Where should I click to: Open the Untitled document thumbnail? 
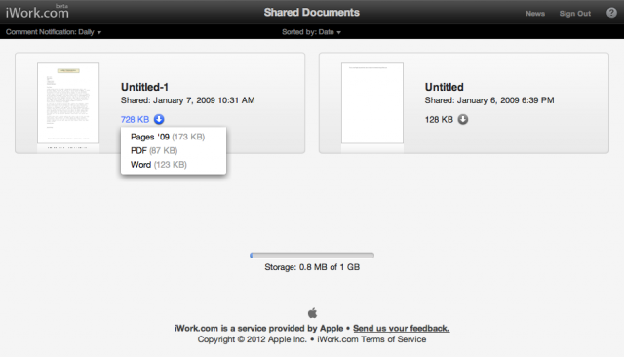372,103
